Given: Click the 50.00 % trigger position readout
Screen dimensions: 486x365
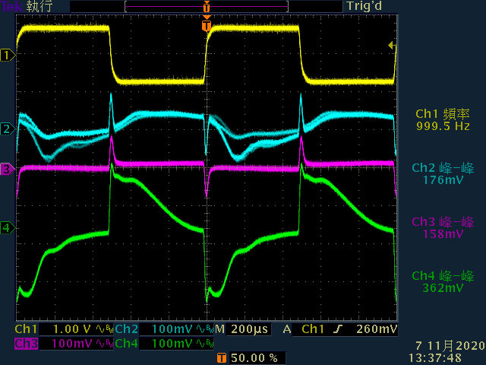Looking at the screenshot, I should coord(254,358).
